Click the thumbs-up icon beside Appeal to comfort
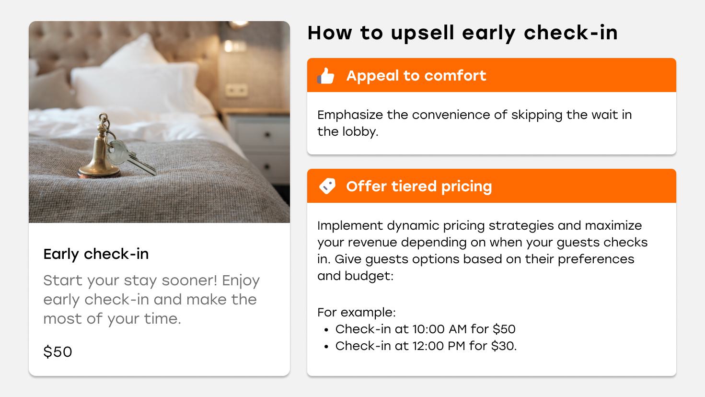This screenshot has width=705, height=397. (x=326, y=76)
